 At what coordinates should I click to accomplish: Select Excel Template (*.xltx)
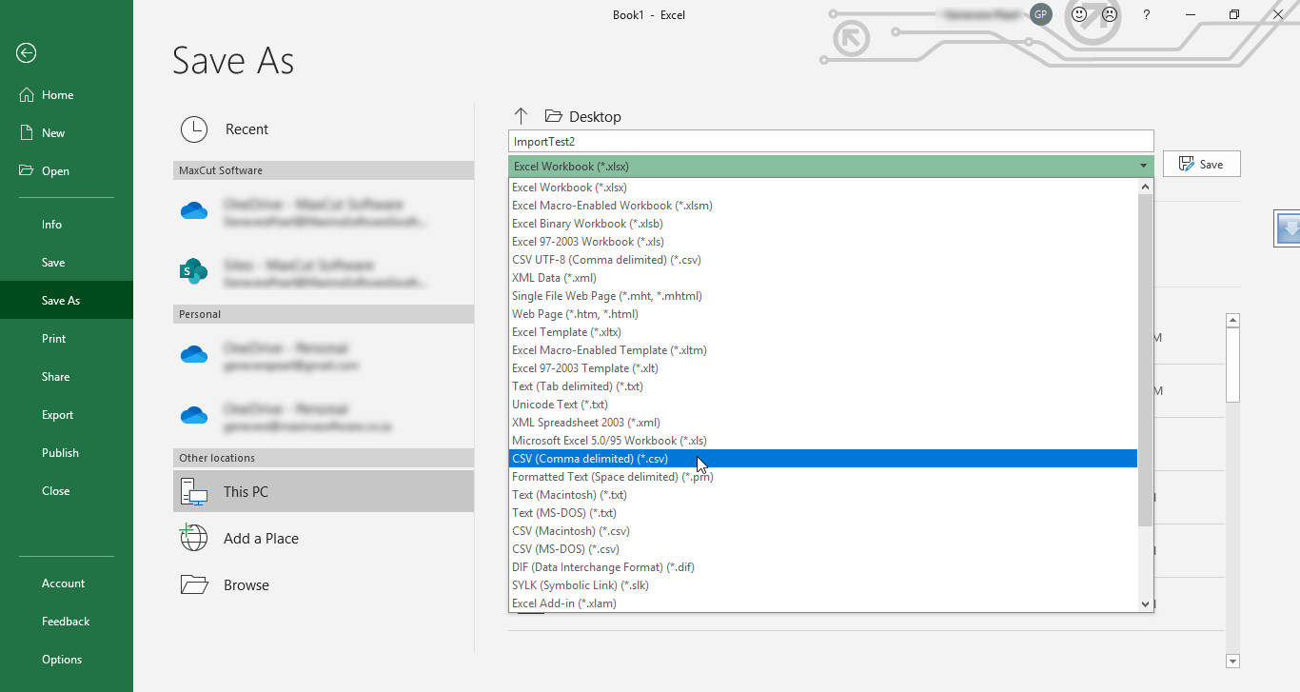pos(823,332)
